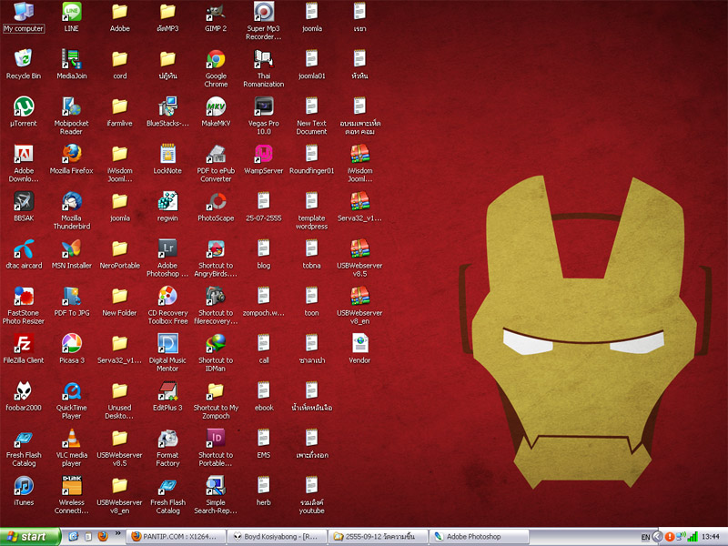Click the MediaJoin desktop icon

coord(72,65)
